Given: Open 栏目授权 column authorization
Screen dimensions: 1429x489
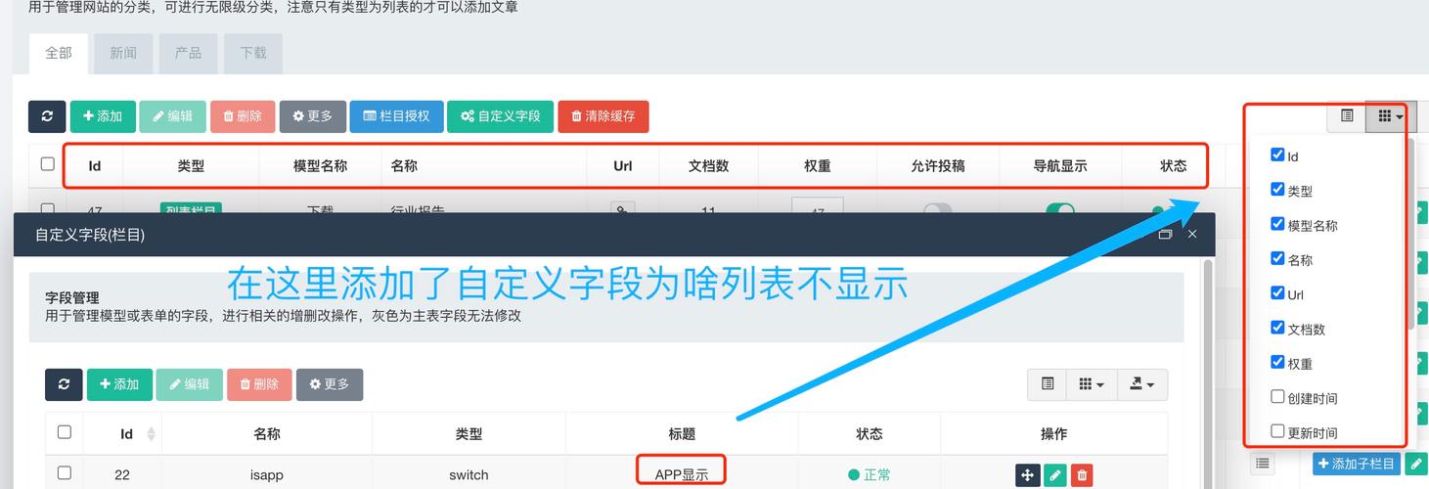Looking at the screenshot, I should coord(396,116).
